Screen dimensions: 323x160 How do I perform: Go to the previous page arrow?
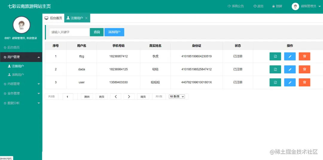(116, 97)
